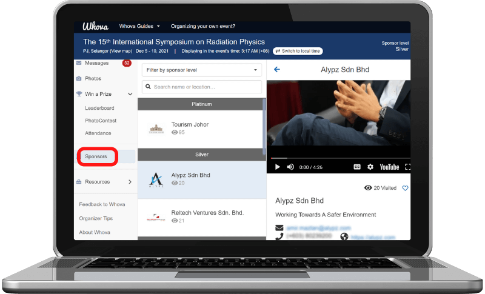Image resolution: width=485 pixels, height=294 pixels.
Task: Click the Search name or location field
Action: pos(202,87)
